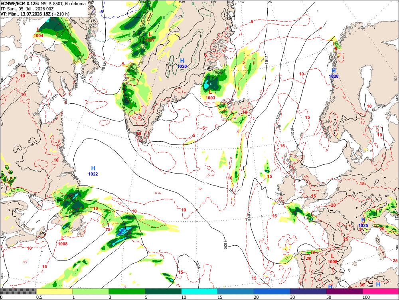399x300 pixels.
Task: Click the yellow 0.5–1 mm legend swatch
Action: pos(54,291)
